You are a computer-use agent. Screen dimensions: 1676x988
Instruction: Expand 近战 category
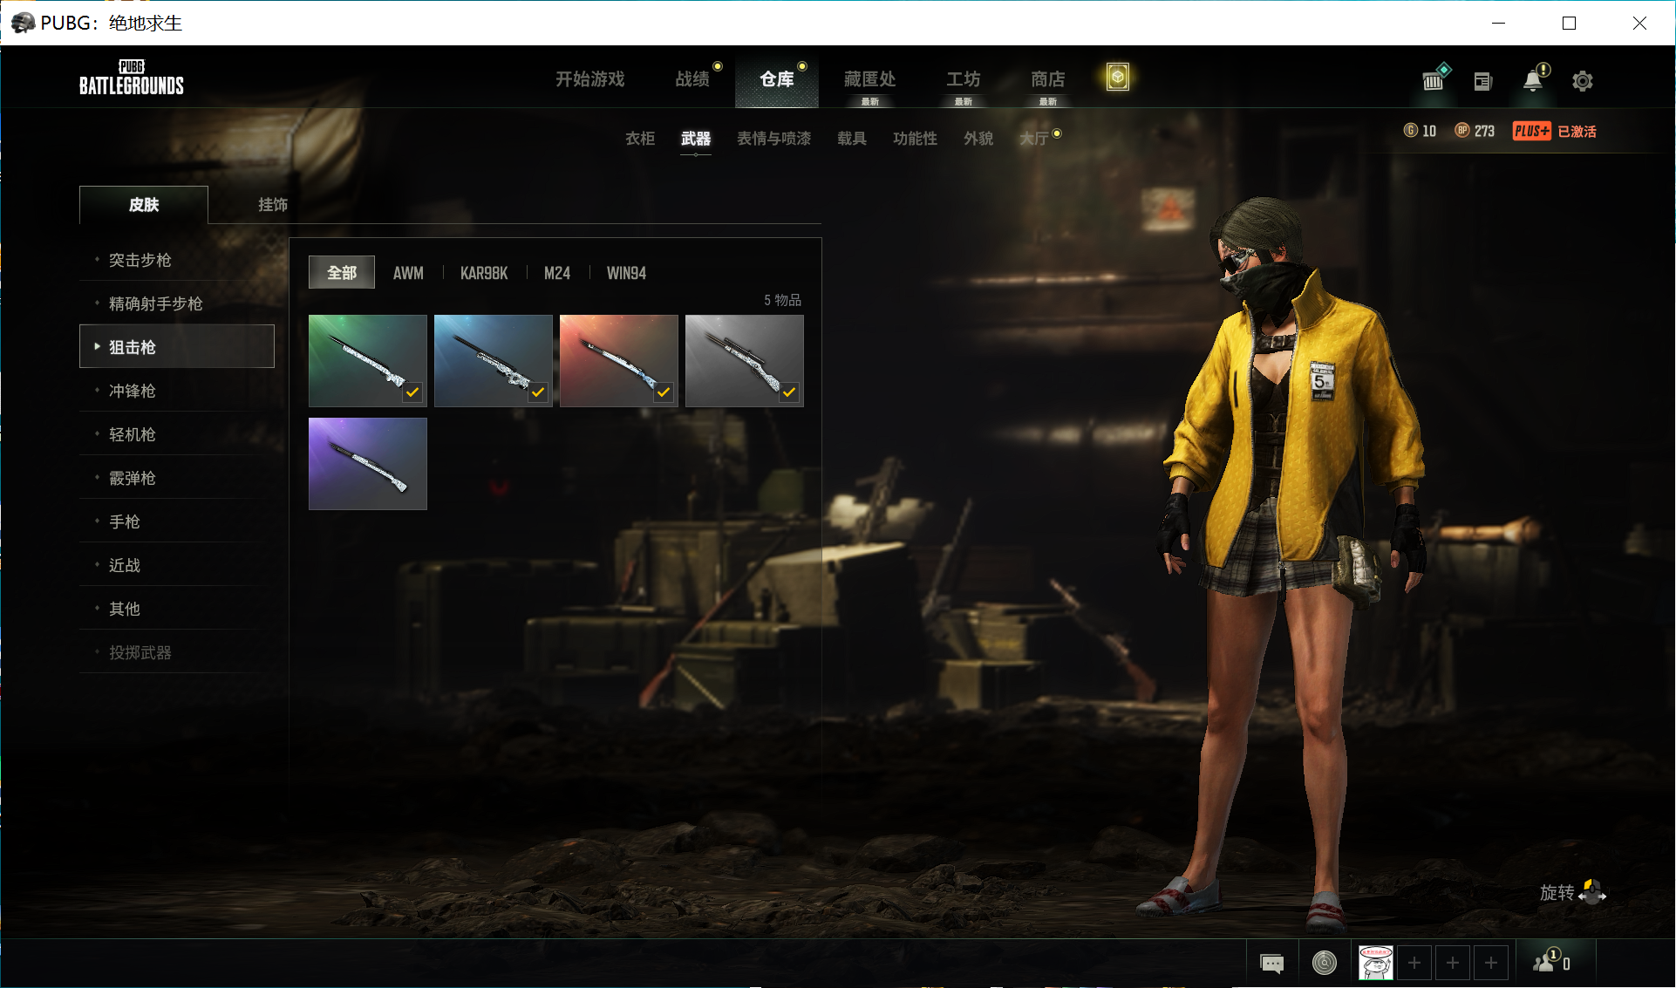(177, 565)
